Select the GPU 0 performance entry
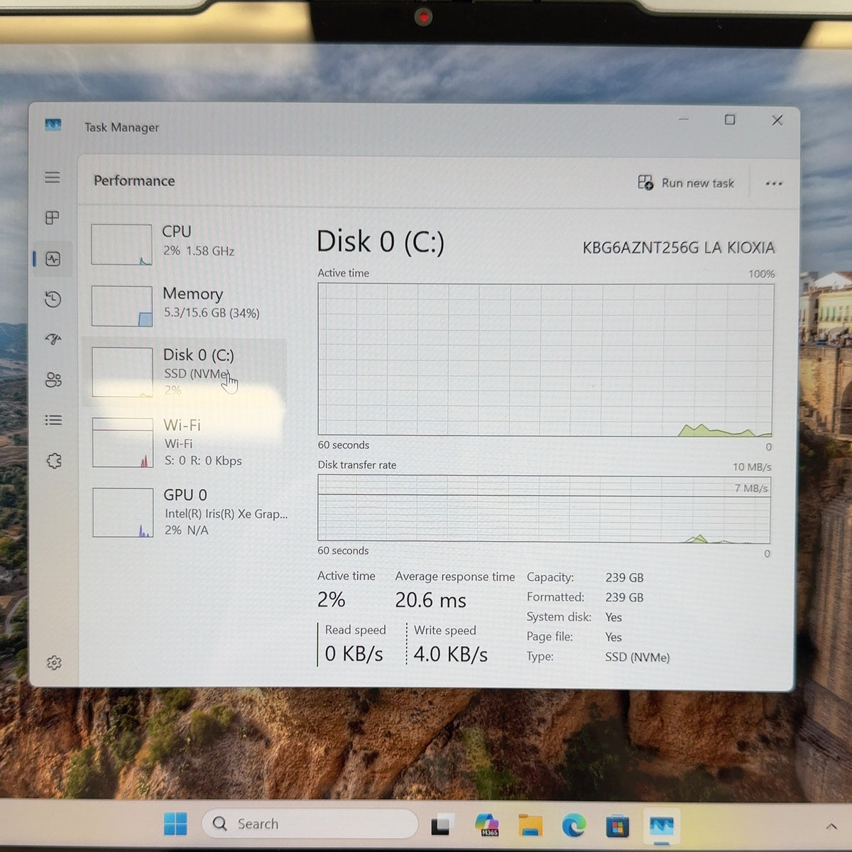Image resolution: width=852 pixels, height=852 pixels. click(187, 512)
